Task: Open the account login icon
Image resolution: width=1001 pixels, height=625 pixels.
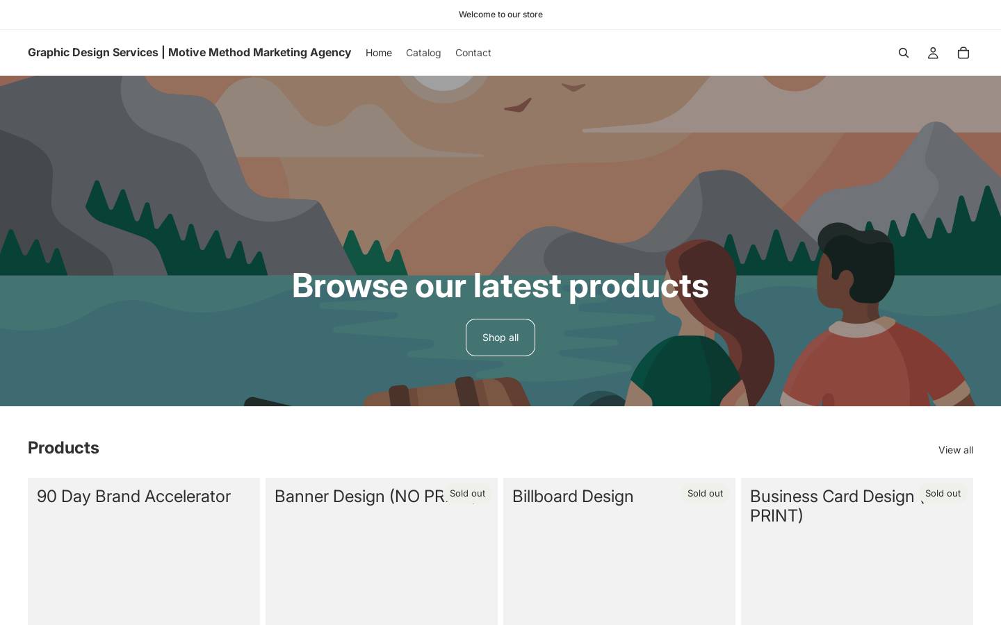Action: click(x=933, y=53)
